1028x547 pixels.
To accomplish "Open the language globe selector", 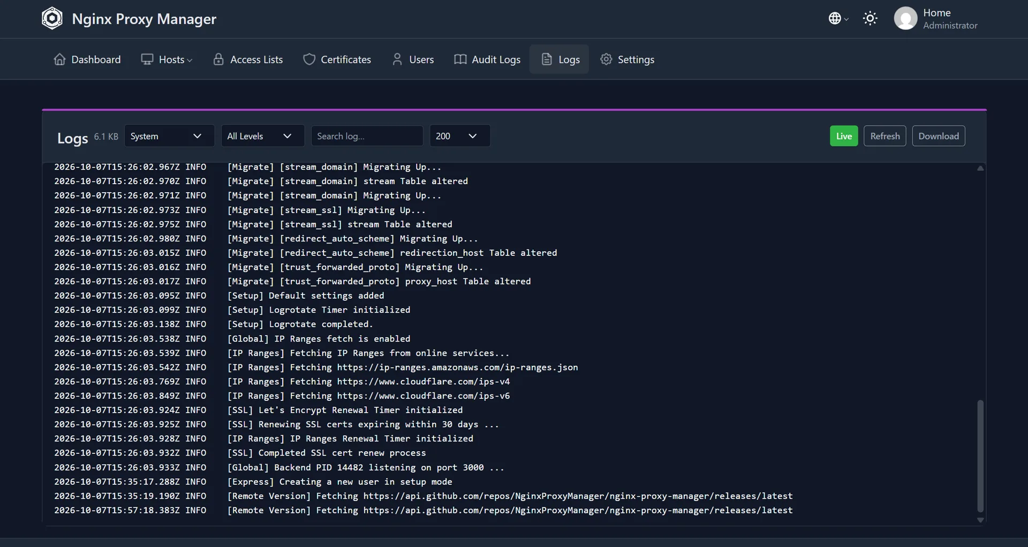I will 838,18.
